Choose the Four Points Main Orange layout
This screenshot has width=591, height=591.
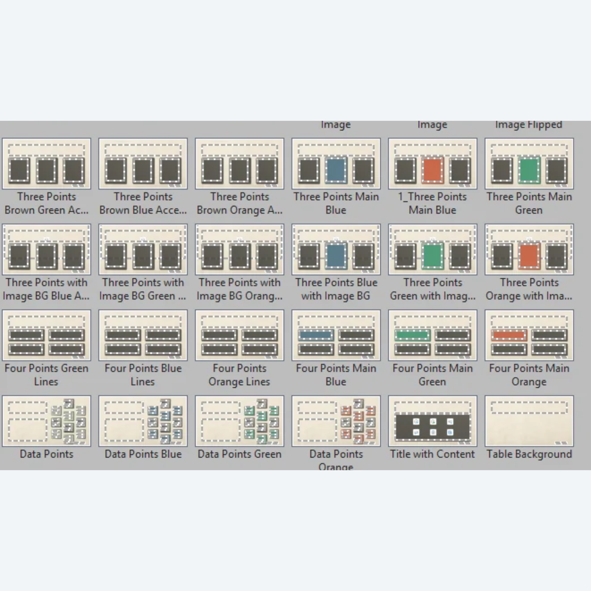point(529,335)
